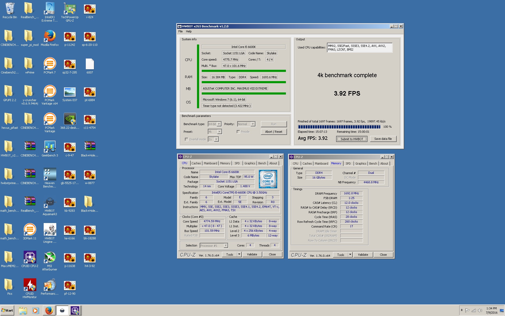Click the Core Voltage 1.488 V field
This screenshot has height=316, width=505.
(x=245, y=186)
